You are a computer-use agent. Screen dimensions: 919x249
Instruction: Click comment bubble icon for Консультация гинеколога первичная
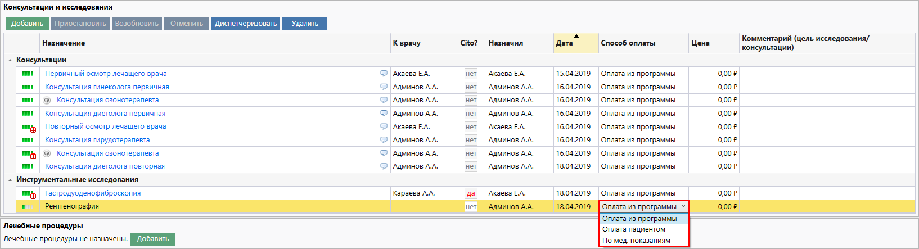(384, 87)
